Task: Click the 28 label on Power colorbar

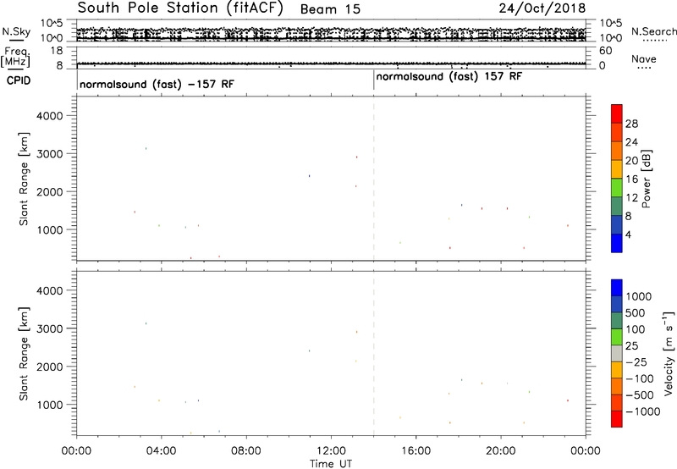Action: point(631,124)
